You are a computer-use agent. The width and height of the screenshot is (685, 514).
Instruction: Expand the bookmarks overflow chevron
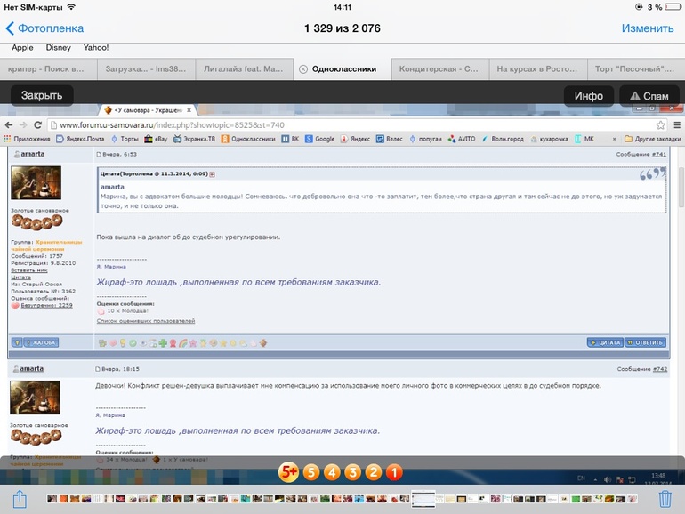tap(615, 139)
